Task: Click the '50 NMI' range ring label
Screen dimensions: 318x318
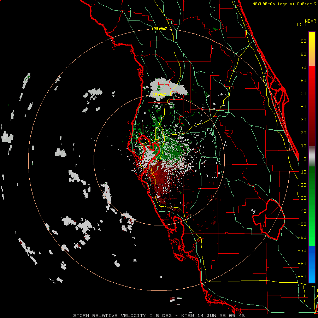Action: click(159, 94)
